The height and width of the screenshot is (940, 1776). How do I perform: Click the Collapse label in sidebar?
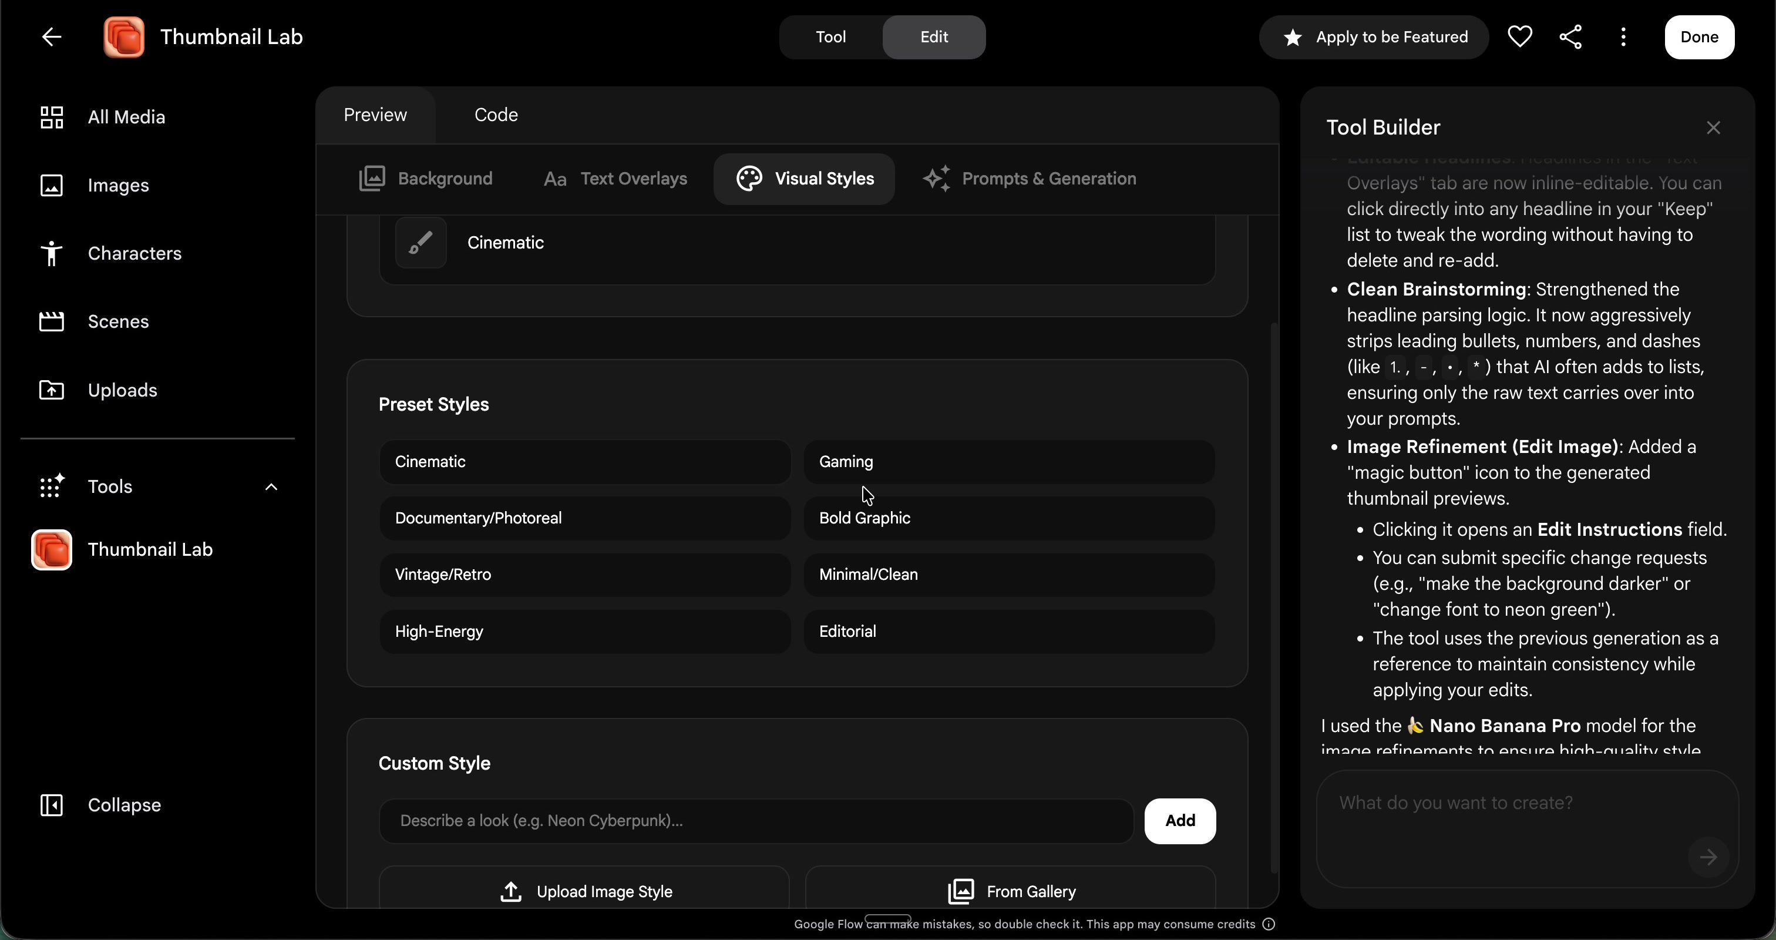[125, 805]
